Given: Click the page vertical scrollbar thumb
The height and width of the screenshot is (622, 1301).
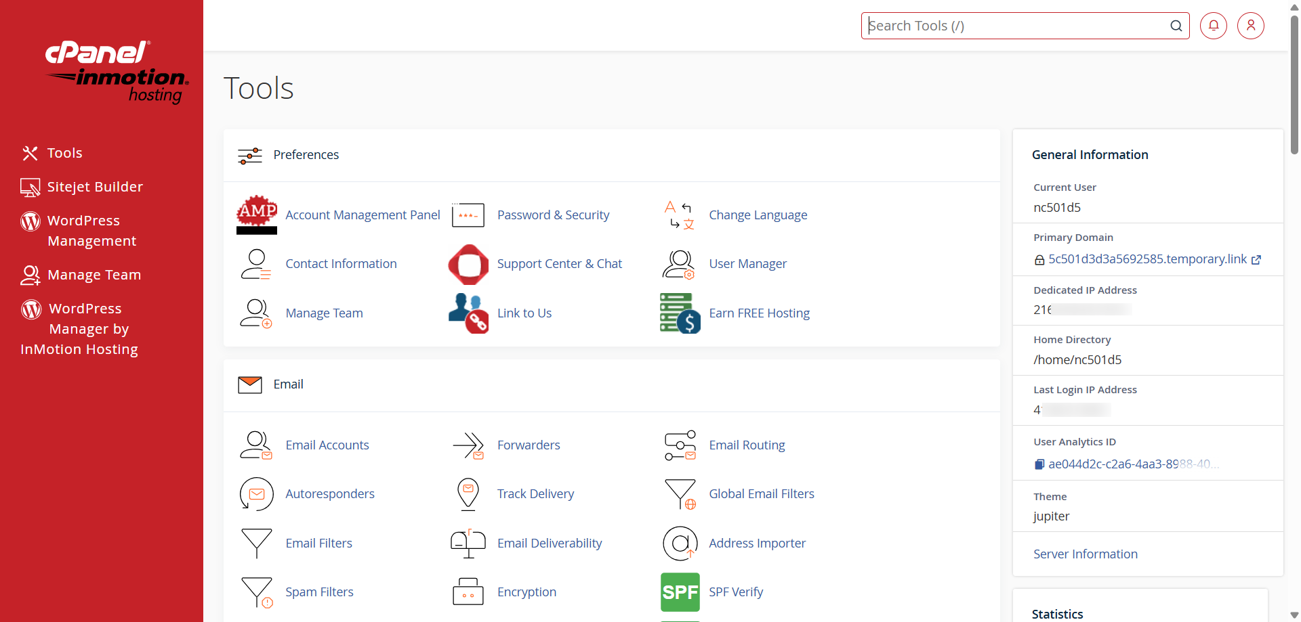Looking at the screenshot, I should click(x=1294, y=85).
